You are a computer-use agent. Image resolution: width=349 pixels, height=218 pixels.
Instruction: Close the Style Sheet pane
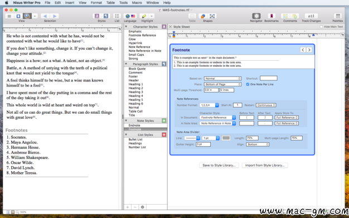tap(171, 27)
